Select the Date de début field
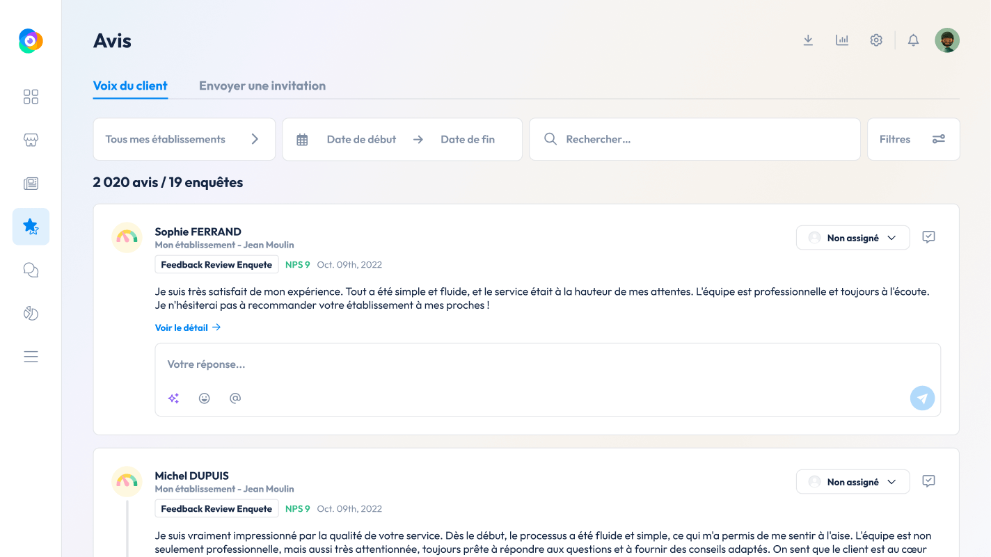 361,140
